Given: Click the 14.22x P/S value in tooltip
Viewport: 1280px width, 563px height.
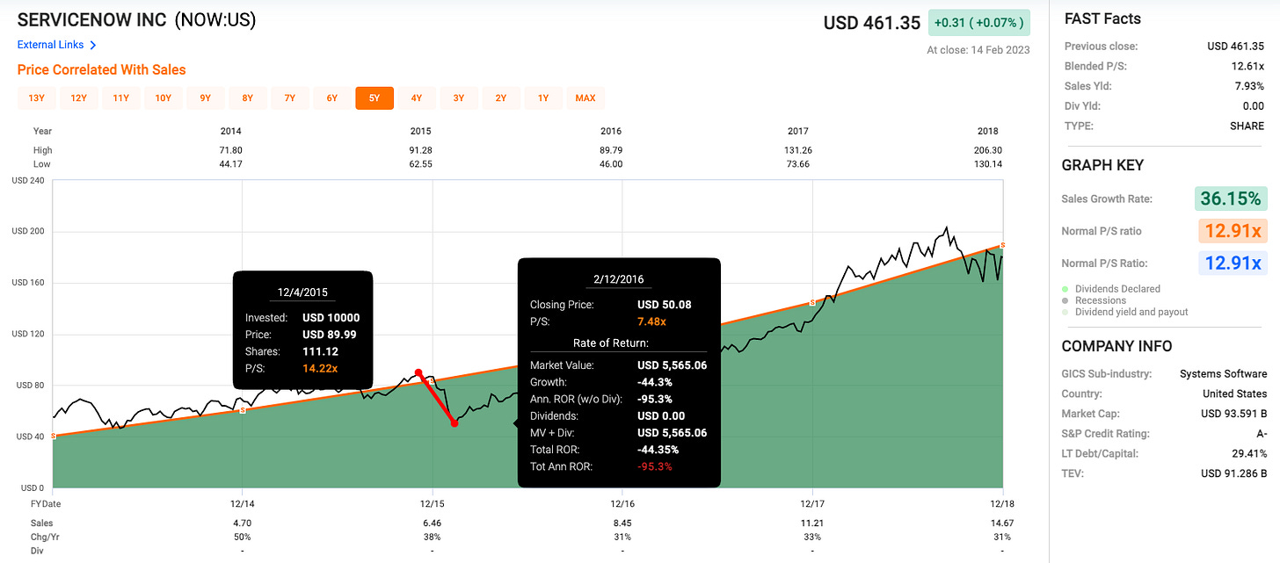Looking at the screenshot, I should tap(321, 367).
